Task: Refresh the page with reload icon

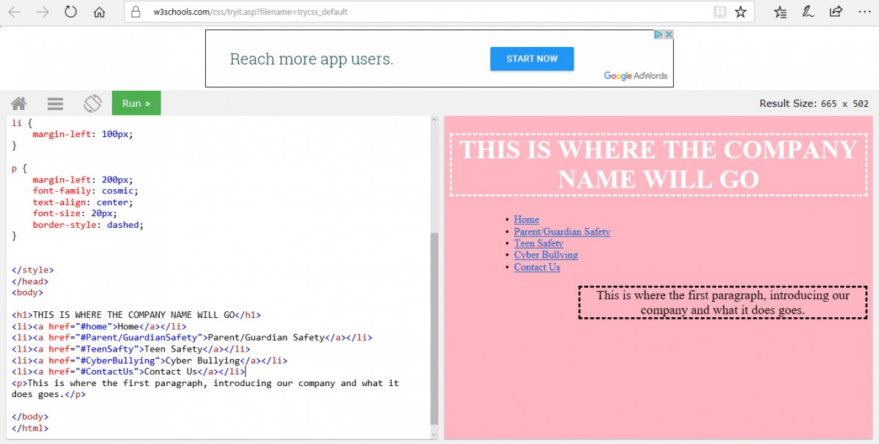Action: [x=71, y=12]
